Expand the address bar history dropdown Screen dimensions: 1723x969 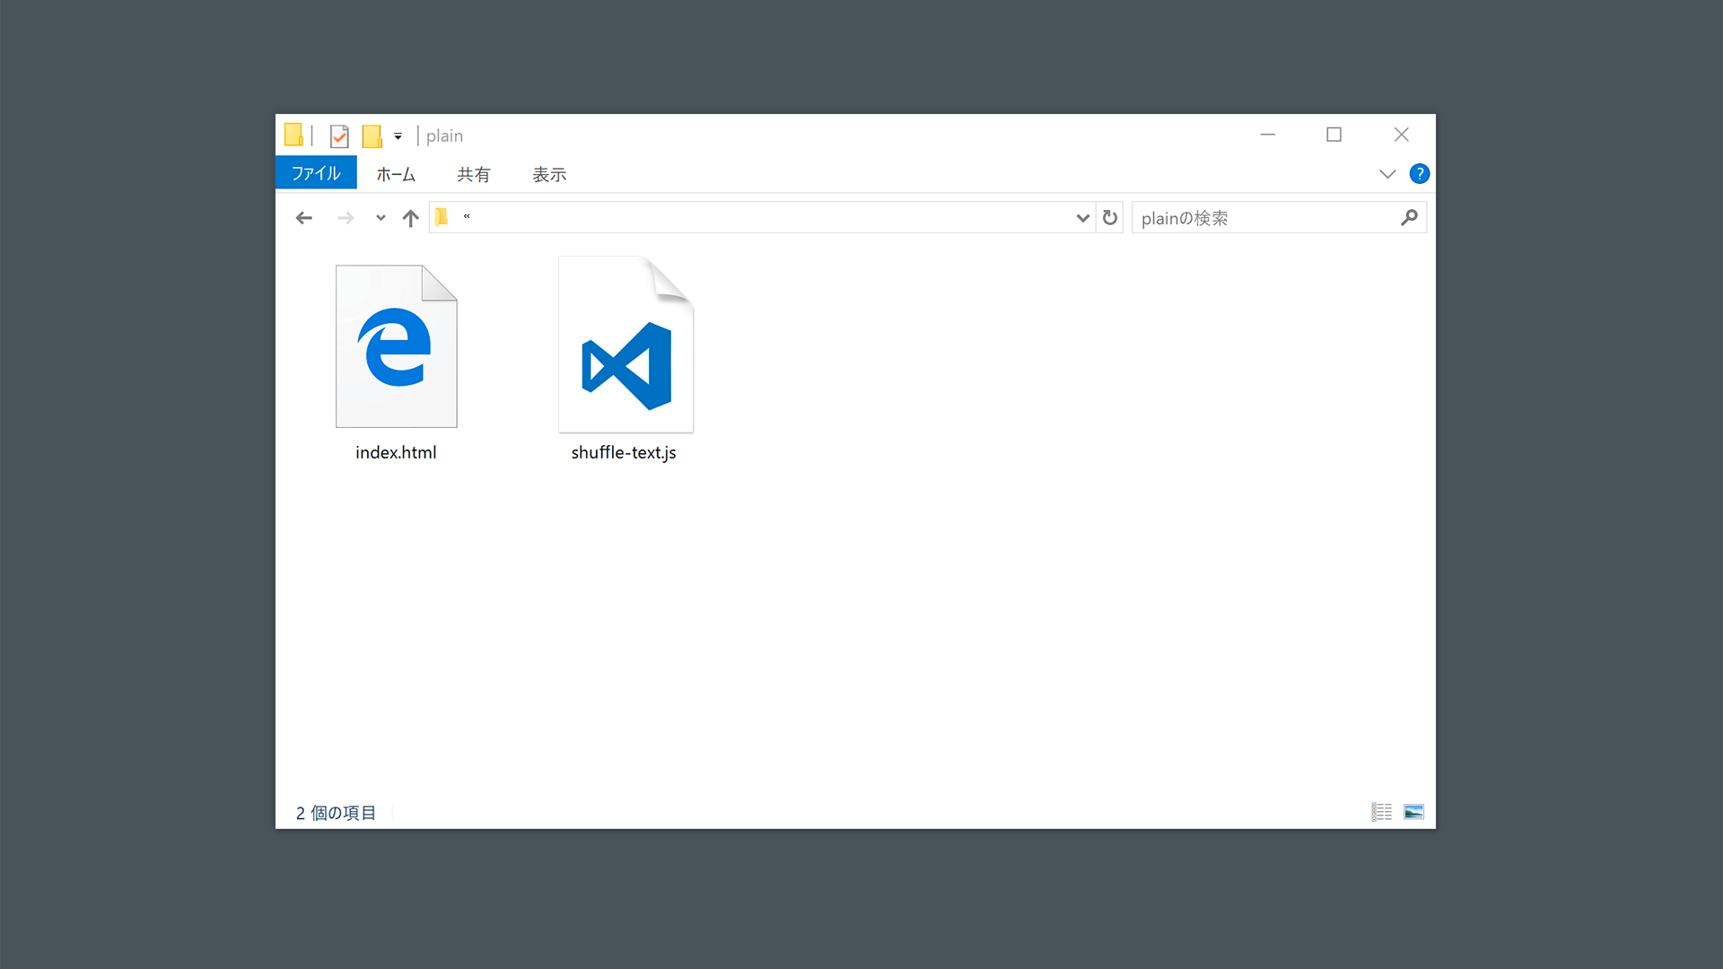click(1082, 218)
